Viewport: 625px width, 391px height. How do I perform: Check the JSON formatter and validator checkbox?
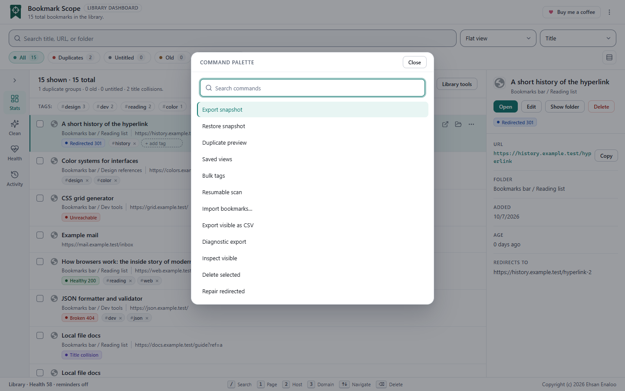[x=40, y=298]
